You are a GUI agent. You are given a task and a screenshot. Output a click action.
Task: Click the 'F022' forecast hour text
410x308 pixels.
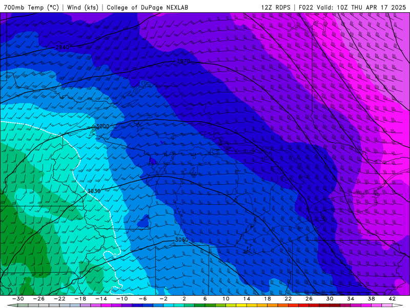coord(306,7)
